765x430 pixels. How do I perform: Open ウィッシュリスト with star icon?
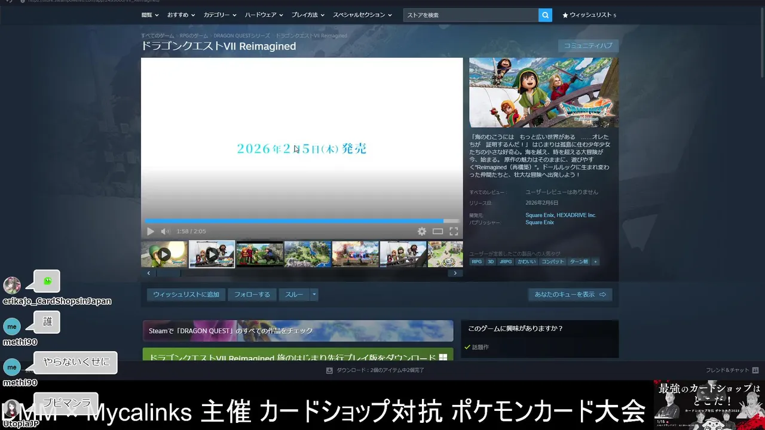(589, 15)
